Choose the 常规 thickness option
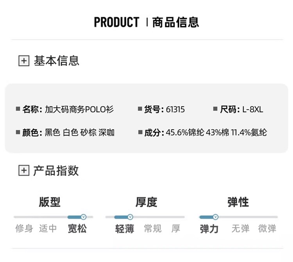Image resolution: width=293 pixels, height=262 pixels. point(152,228)
